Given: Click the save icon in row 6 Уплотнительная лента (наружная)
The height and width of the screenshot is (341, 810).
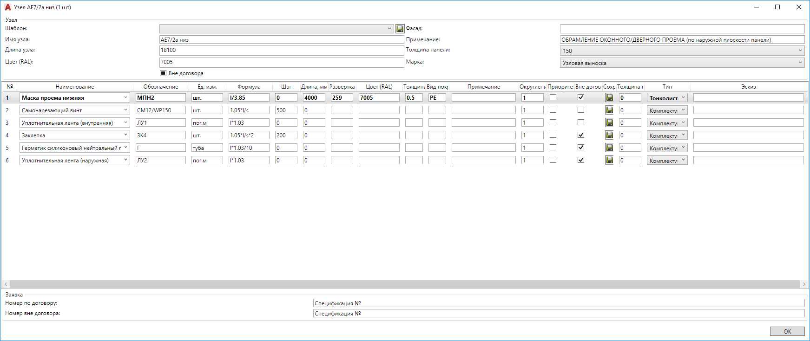Looking at the screenshot, I should coord(609,160).
